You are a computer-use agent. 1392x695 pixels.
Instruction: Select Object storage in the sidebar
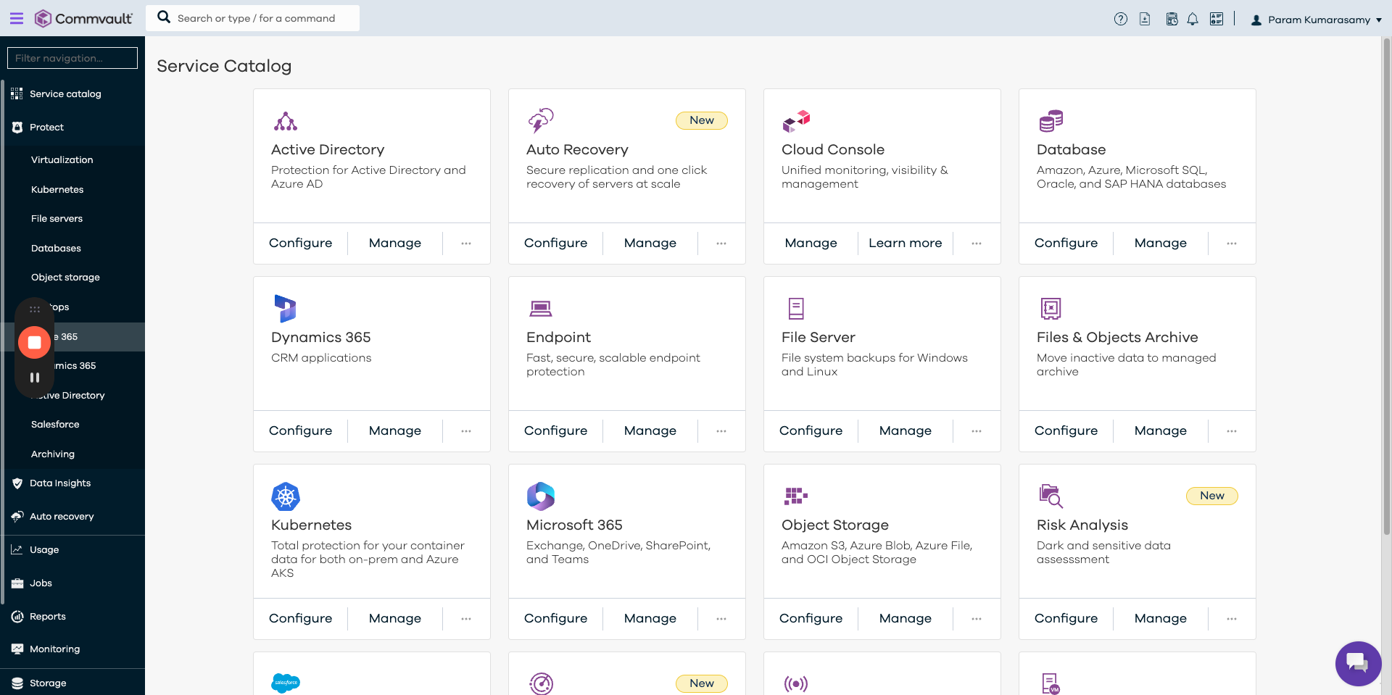pyautogui.click(x=65, y=278)
